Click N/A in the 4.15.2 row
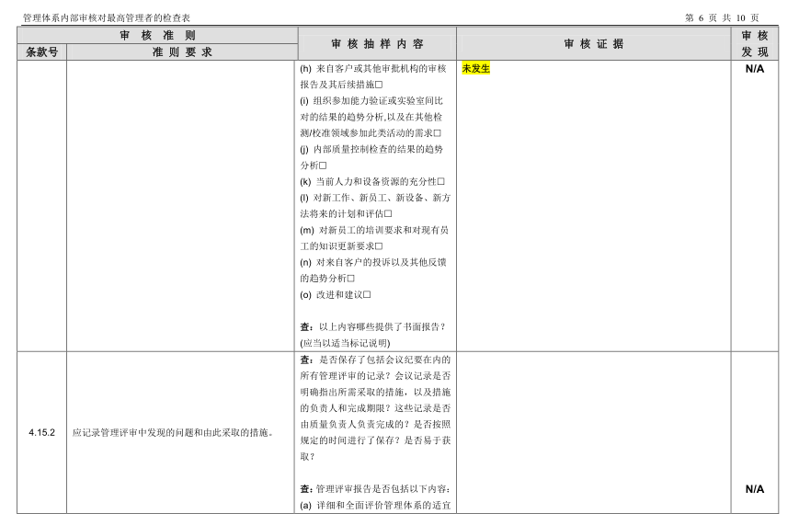Screen dimensions: 799x525 [x=755, y=489]
